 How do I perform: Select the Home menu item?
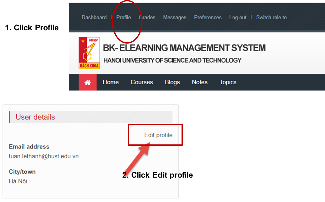111,82
